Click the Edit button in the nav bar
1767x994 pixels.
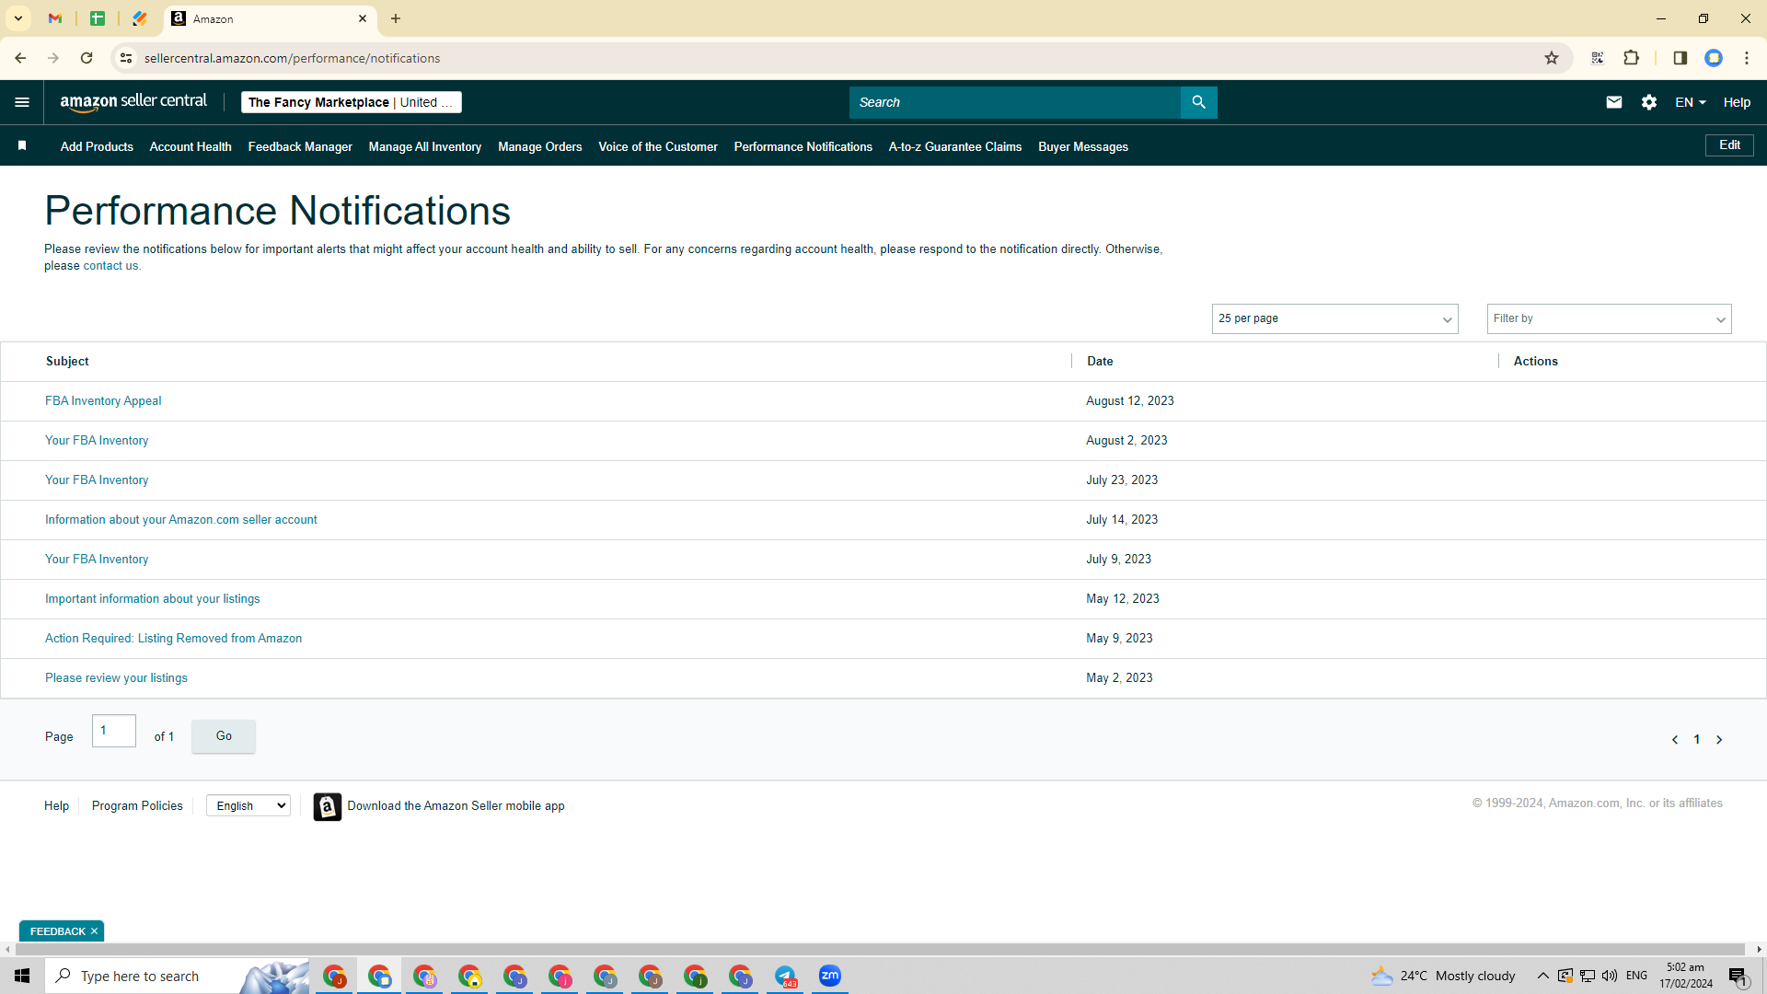click(x=1729, y=145)
